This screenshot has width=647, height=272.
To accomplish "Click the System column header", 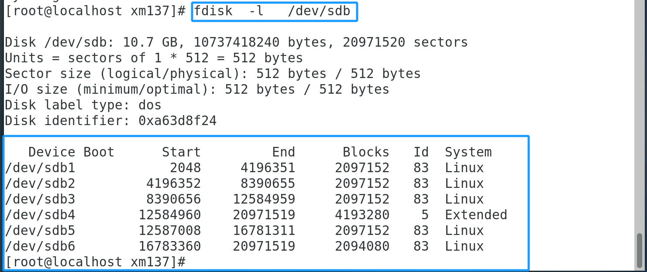I will [x=468, y=152].
